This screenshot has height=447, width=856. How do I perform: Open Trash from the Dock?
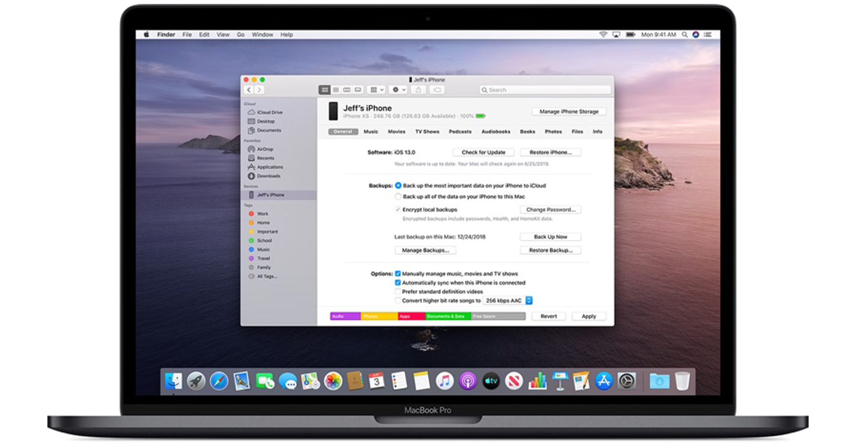tap(682, 381)
